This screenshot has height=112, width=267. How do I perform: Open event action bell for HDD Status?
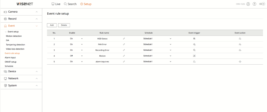(x=240, y=39)
